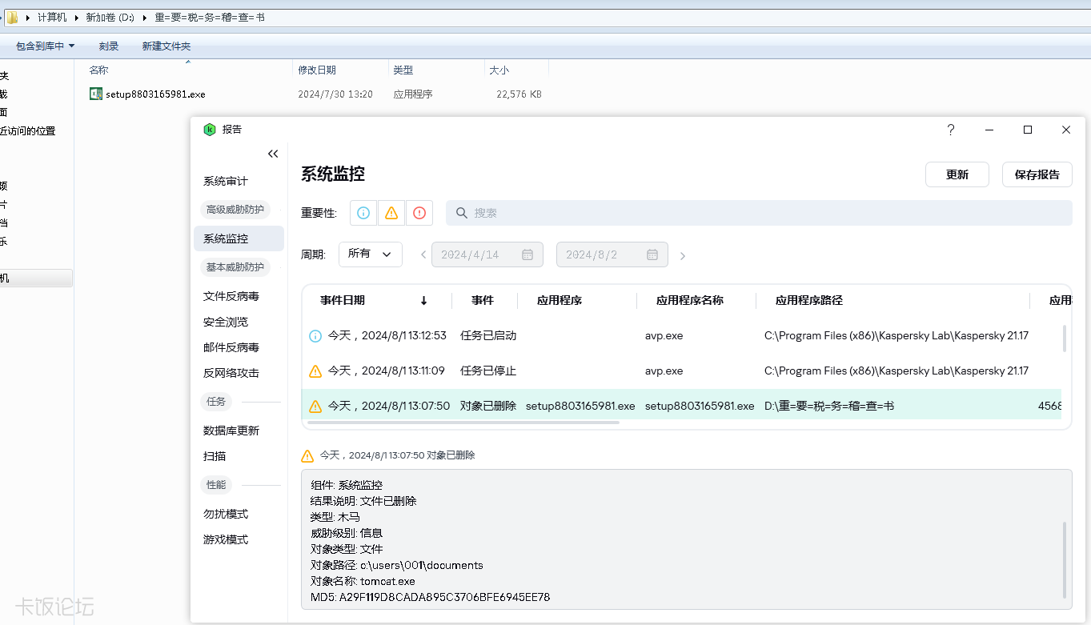Open the calendar icon for 2024/8/2 date
Viewport: 1091px width, 625px height.
pos(652,254)
